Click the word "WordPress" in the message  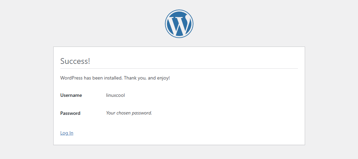click(x=71, y=78)
